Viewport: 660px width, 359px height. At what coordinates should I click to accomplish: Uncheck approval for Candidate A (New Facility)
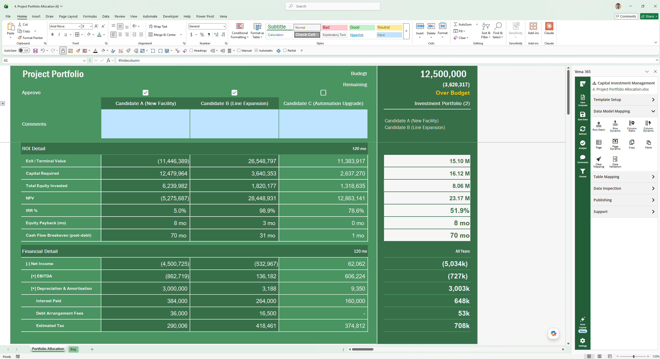coord(145,92)
